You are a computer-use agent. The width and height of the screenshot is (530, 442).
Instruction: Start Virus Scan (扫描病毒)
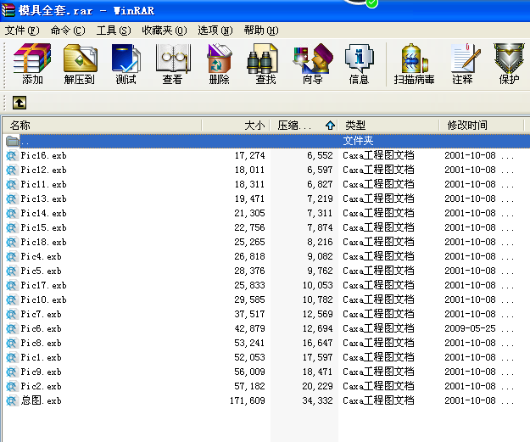point(414,64)
